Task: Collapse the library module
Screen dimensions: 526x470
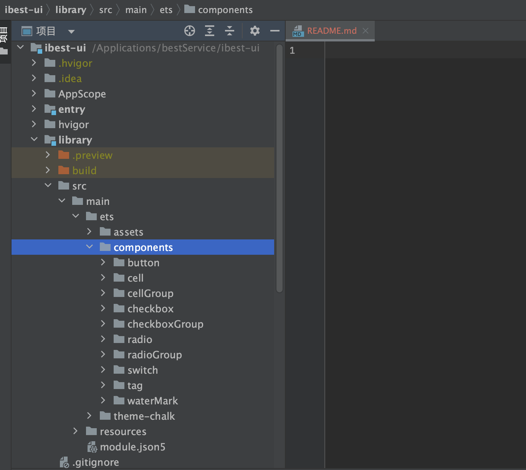Action: pos(34,139)
